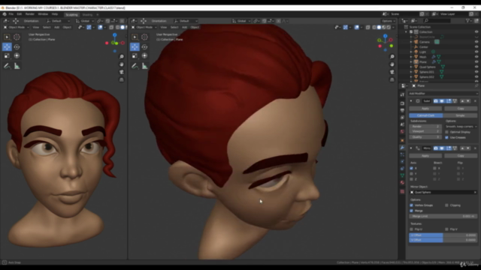Select the Simple subdivision type

(460, 115)
